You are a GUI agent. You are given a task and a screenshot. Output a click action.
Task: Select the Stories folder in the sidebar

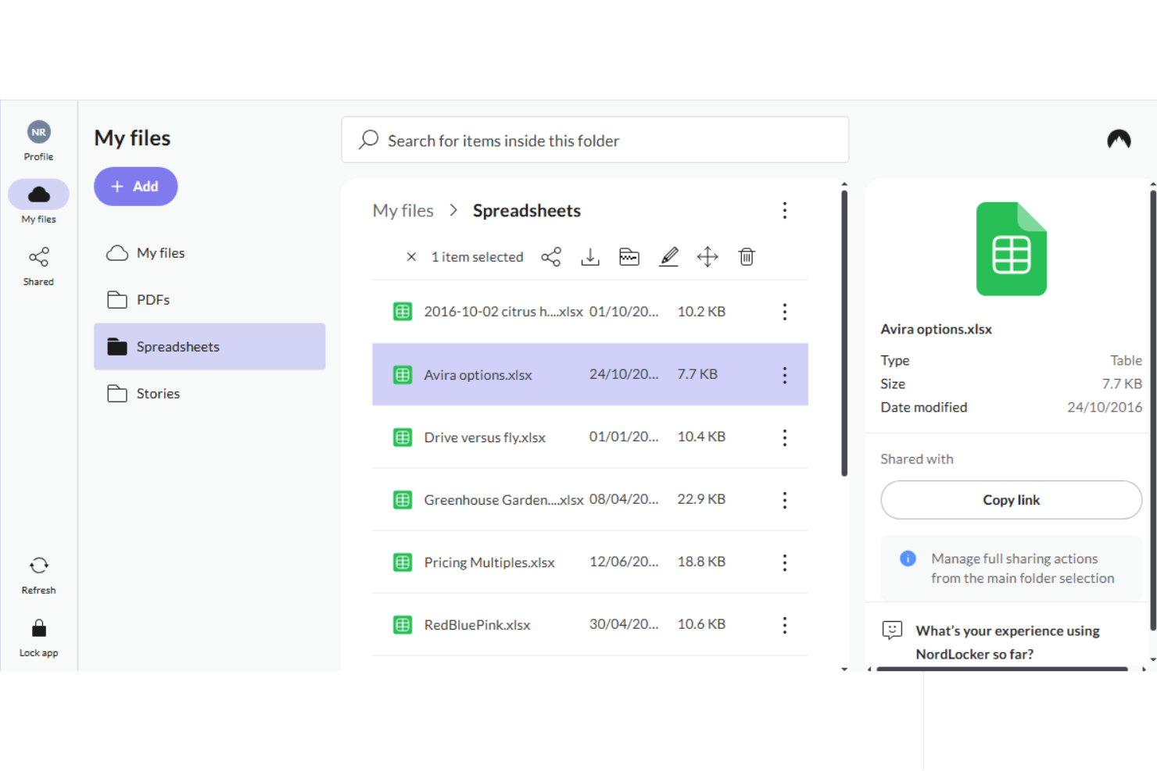[158, 393]
